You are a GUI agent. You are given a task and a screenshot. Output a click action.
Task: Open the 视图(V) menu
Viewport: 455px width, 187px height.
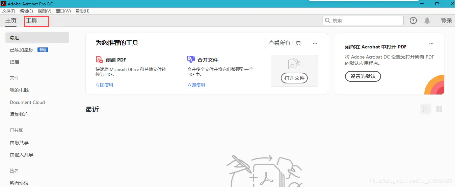[x=44, y=11]
